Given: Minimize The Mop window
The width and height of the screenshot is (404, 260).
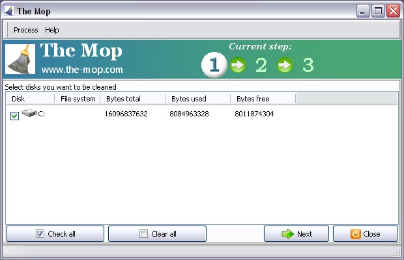Looking at the screenshot, I should pos(363,11).
